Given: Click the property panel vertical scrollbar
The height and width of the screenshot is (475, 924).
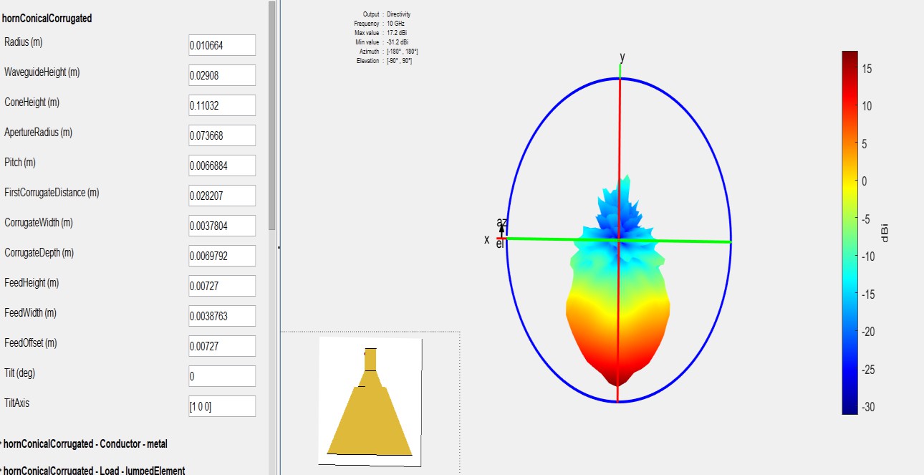Looking at the screenshot, I should (272, 115).
